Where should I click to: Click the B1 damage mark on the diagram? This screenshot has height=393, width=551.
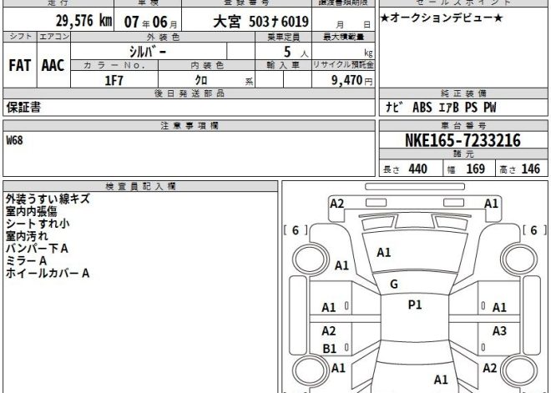pyautogui.click(x=329, y=348)
